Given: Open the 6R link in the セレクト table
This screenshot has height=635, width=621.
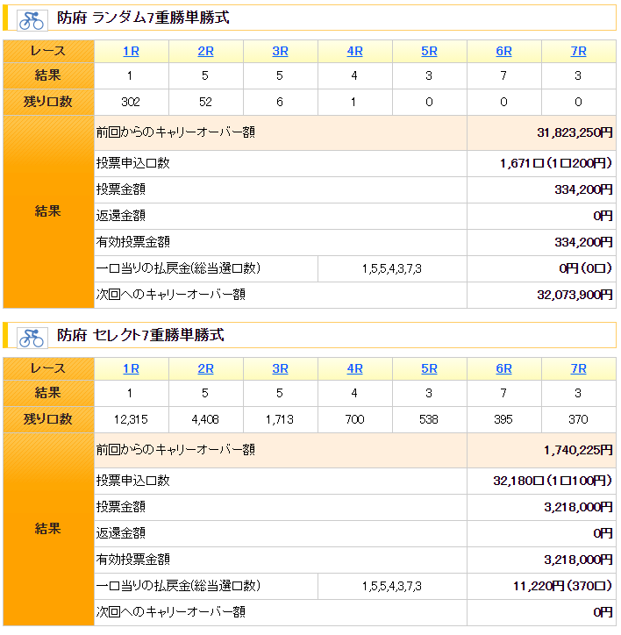Looking at the screenshot, I should [x=503, y=369].
